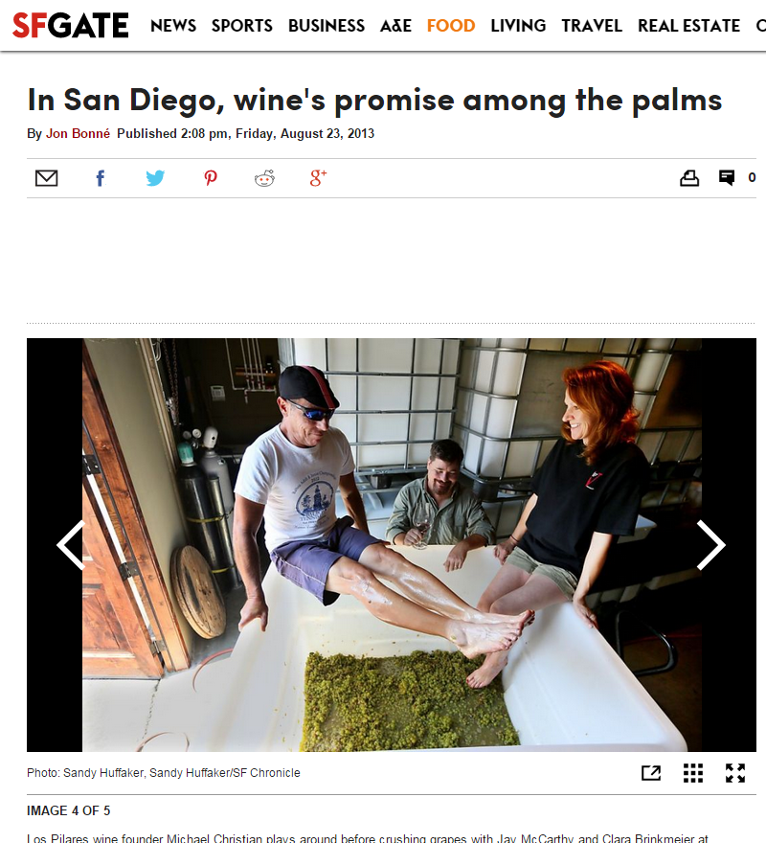Screen dimensions: 766x843
Task: Show gallery thumbnails grid view
Action: pyautogui.click(x=693, y=773)
